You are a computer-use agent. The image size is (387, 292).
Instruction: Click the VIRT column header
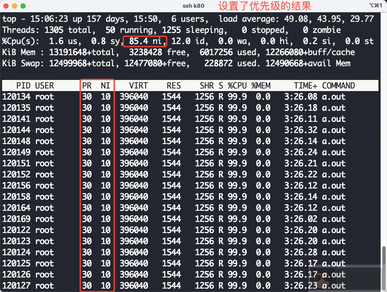(x=139, y=86)
